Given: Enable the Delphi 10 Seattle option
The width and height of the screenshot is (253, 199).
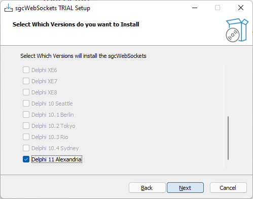Looking at the screenshot, I should [26, 104].
